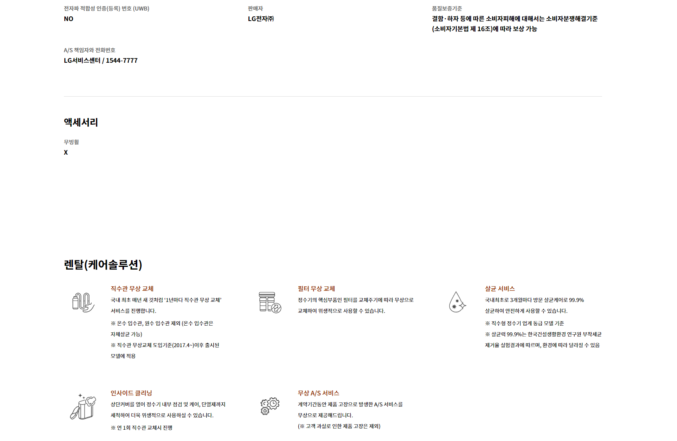Image resolution: width=677 pixels, height=441 pixels.
Task: Click the 계약기간동안 제품 고장 description
Action: 350,410
